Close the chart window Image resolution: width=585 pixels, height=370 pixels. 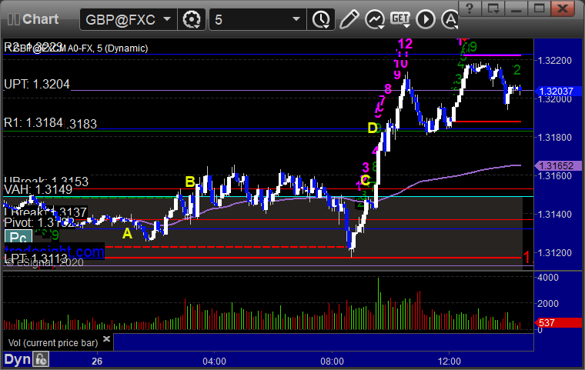click(563, 8)
